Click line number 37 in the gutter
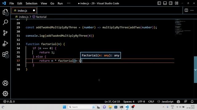 coord(18,61)
